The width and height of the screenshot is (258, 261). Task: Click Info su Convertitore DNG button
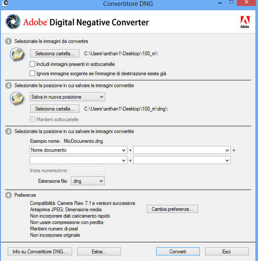point(40,252)
